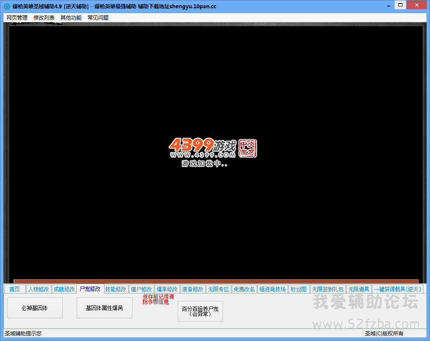Click the red 保存前记得清除作弊信息 notice
Screen dimensions: 430x341
coord(158,299)
